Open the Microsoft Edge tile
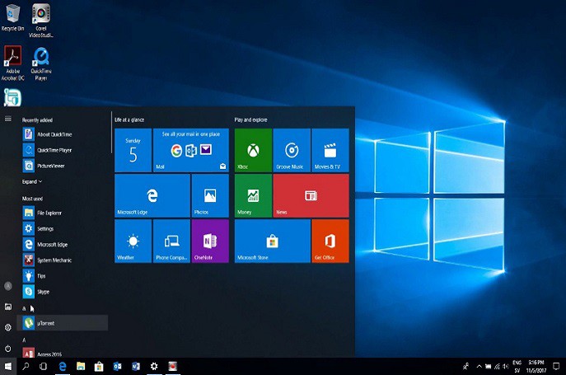This screenshot has width=566, height=375. 152,195
